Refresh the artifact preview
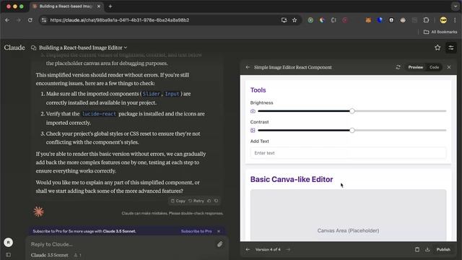Screen dimensions: 462x260 click(398, 67)
